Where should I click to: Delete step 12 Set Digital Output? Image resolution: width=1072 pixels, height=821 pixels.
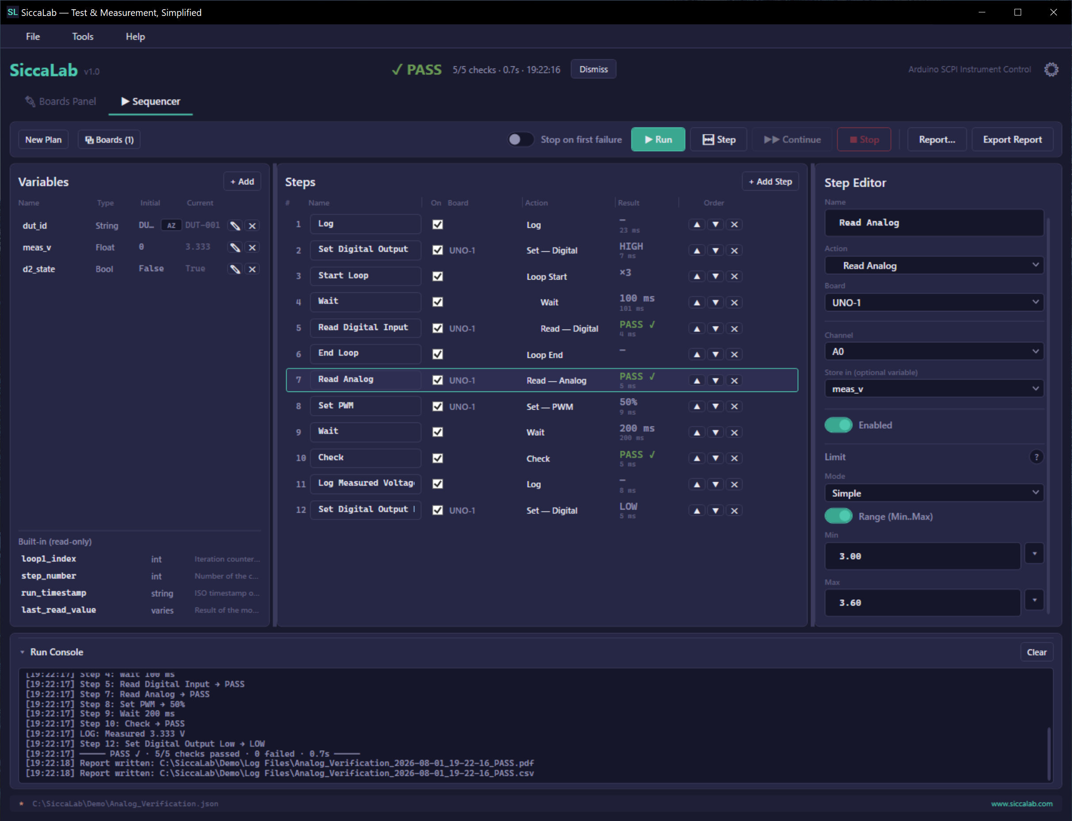pyautogui.click(x=734, y=510)
